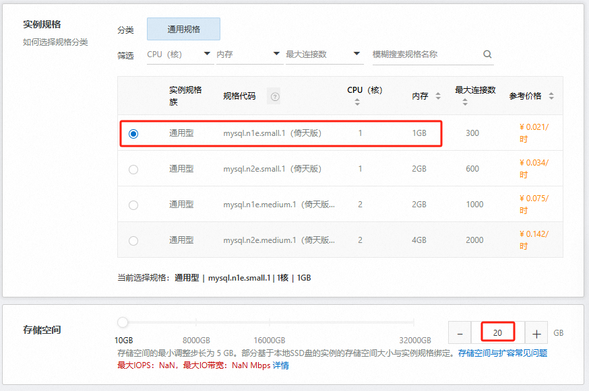The width and height of the screenshot is (589, 391).
Task: Click the ¥0.075/时 price cell
Action: pyautogui.click(x=534, y=204)
